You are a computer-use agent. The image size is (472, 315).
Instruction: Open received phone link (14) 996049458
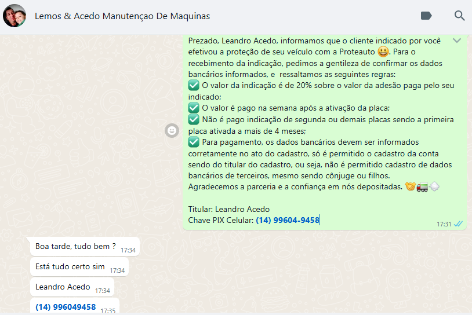coord(66,307)
